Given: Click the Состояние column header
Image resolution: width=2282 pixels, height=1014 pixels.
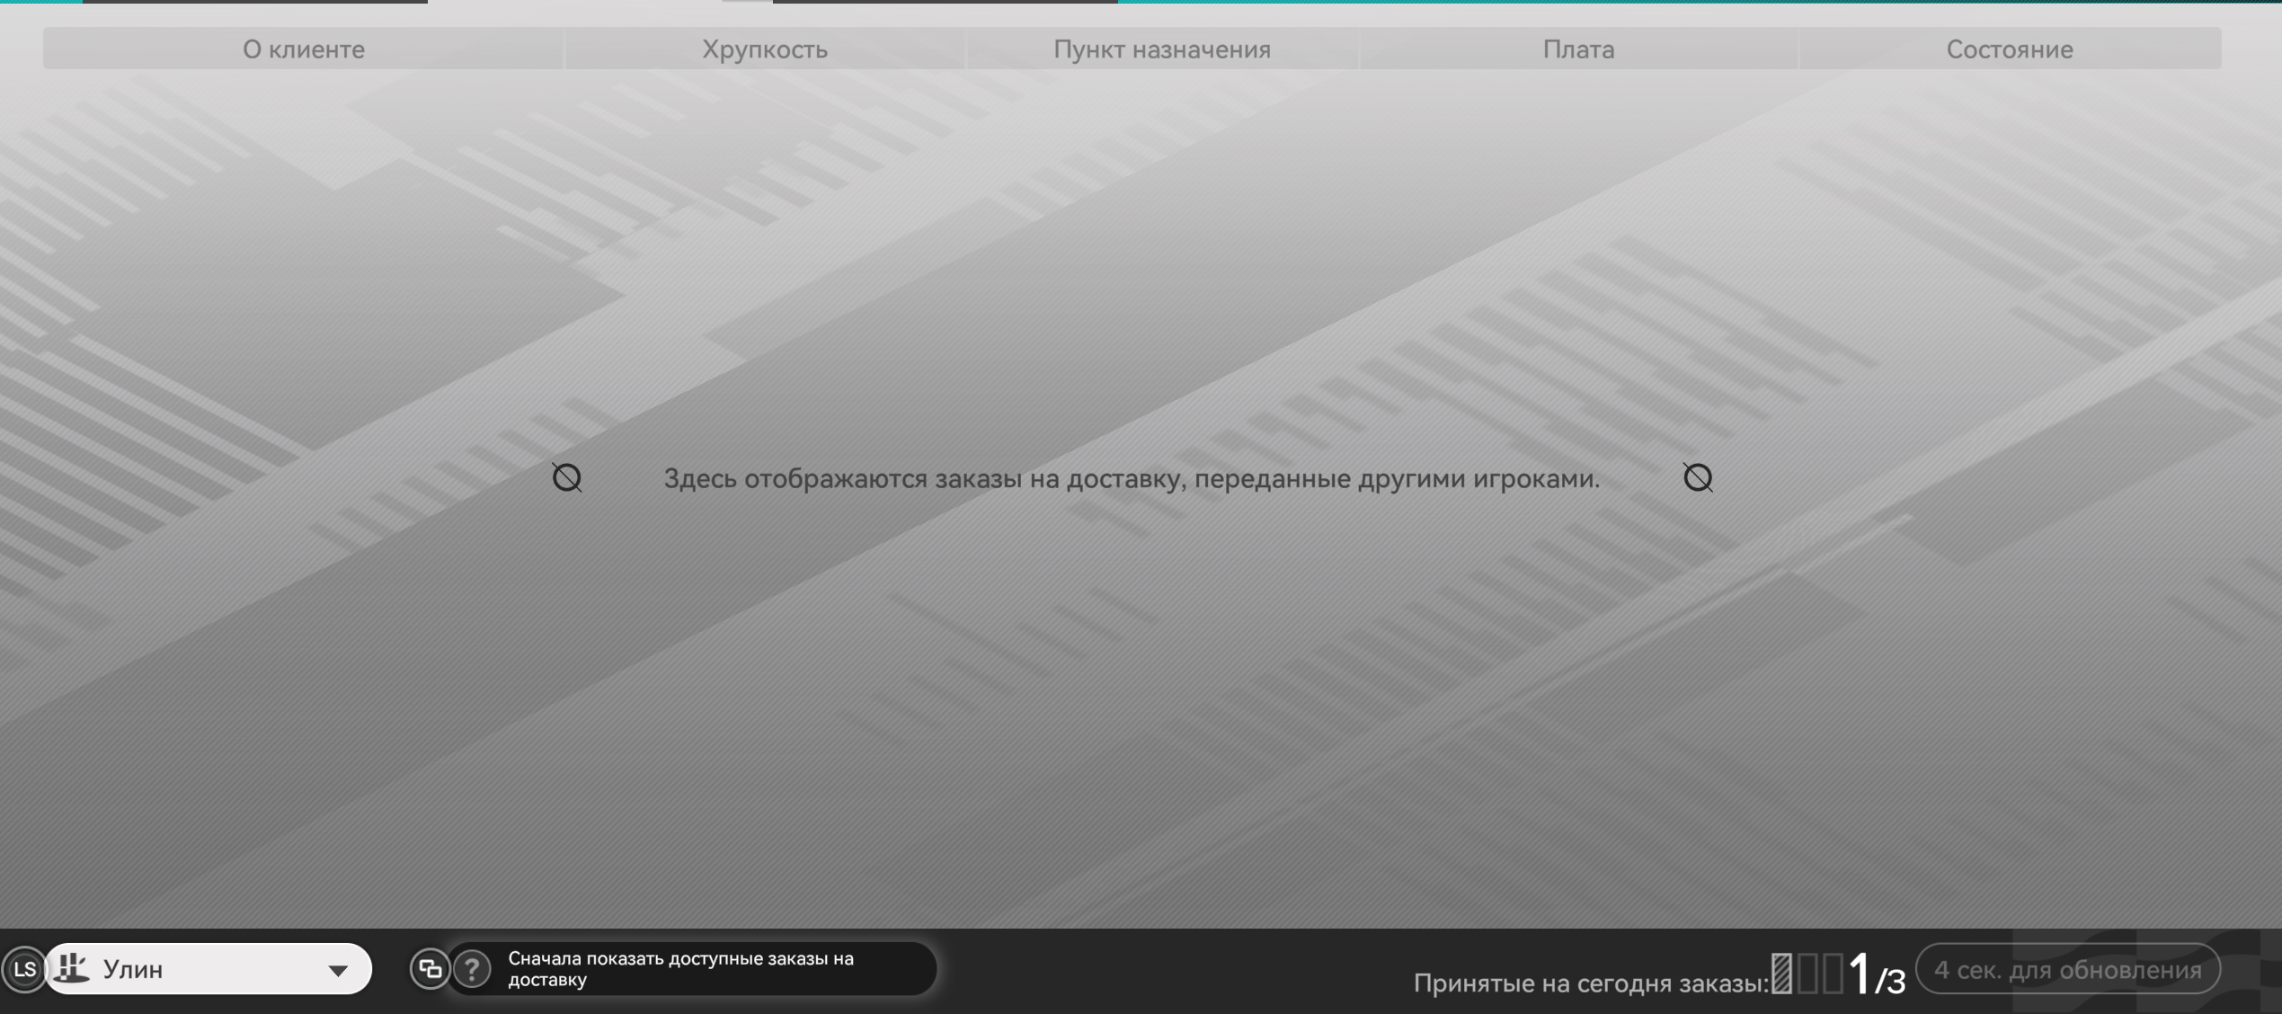Looking at the screenshot, I should point(2010,49).
